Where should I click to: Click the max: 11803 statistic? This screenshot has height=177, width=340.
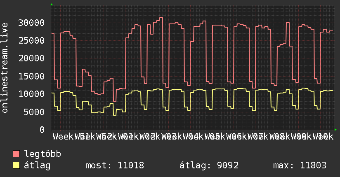point(300,165)
